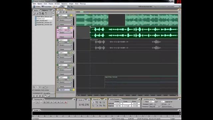213x120 pixels.
Task: Open the input dropdown on Трек 2
Action: (66, 33)
